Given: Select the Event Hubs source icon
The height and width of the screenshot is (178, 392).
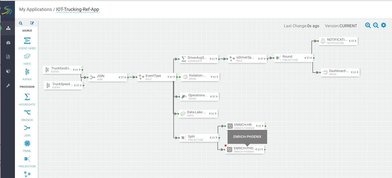Looking at the screenshot, I should pyautogui.click(x=27, y=41).
